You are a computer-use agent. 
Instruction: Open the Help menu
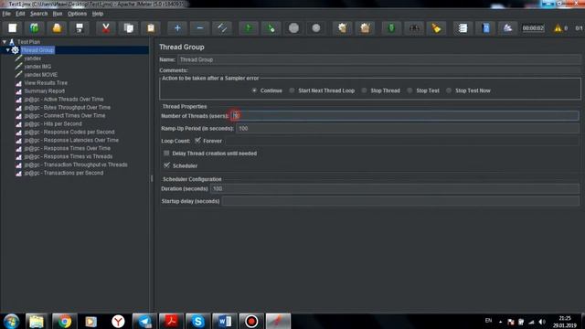click(98, 14)
